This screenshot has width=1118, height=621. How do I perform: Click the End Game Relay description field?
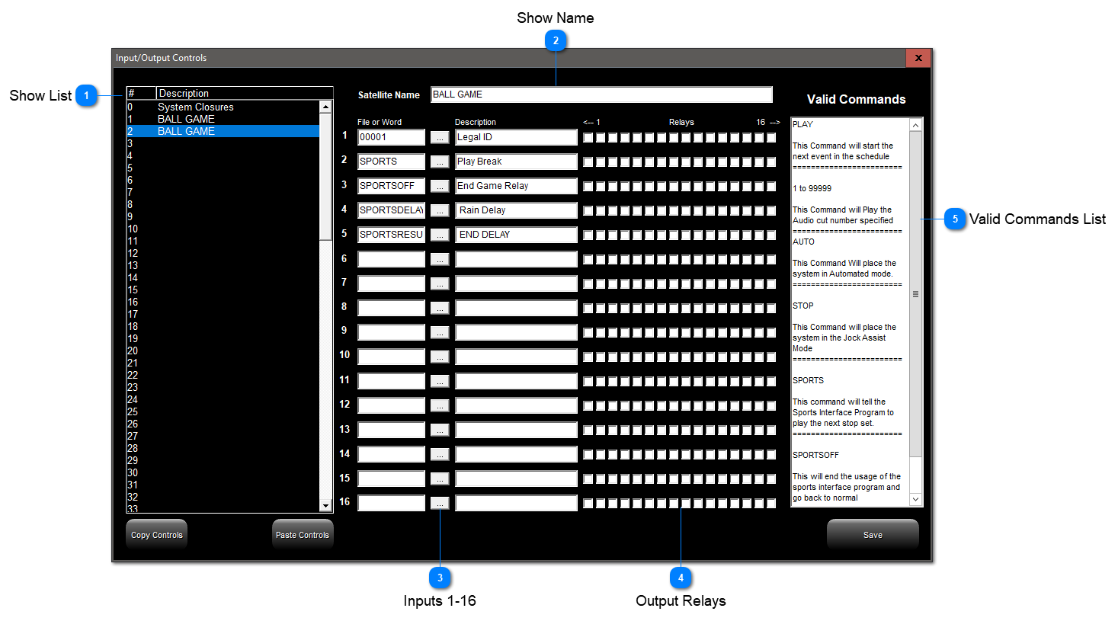pos(516,186)
